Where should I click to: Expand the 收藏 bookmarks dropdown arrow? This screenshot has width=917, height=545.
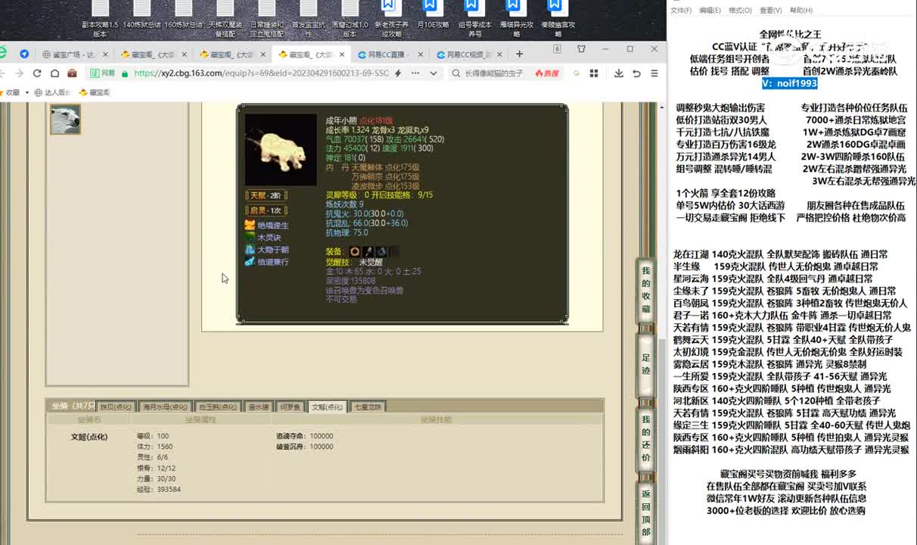(x=26, y=92)
